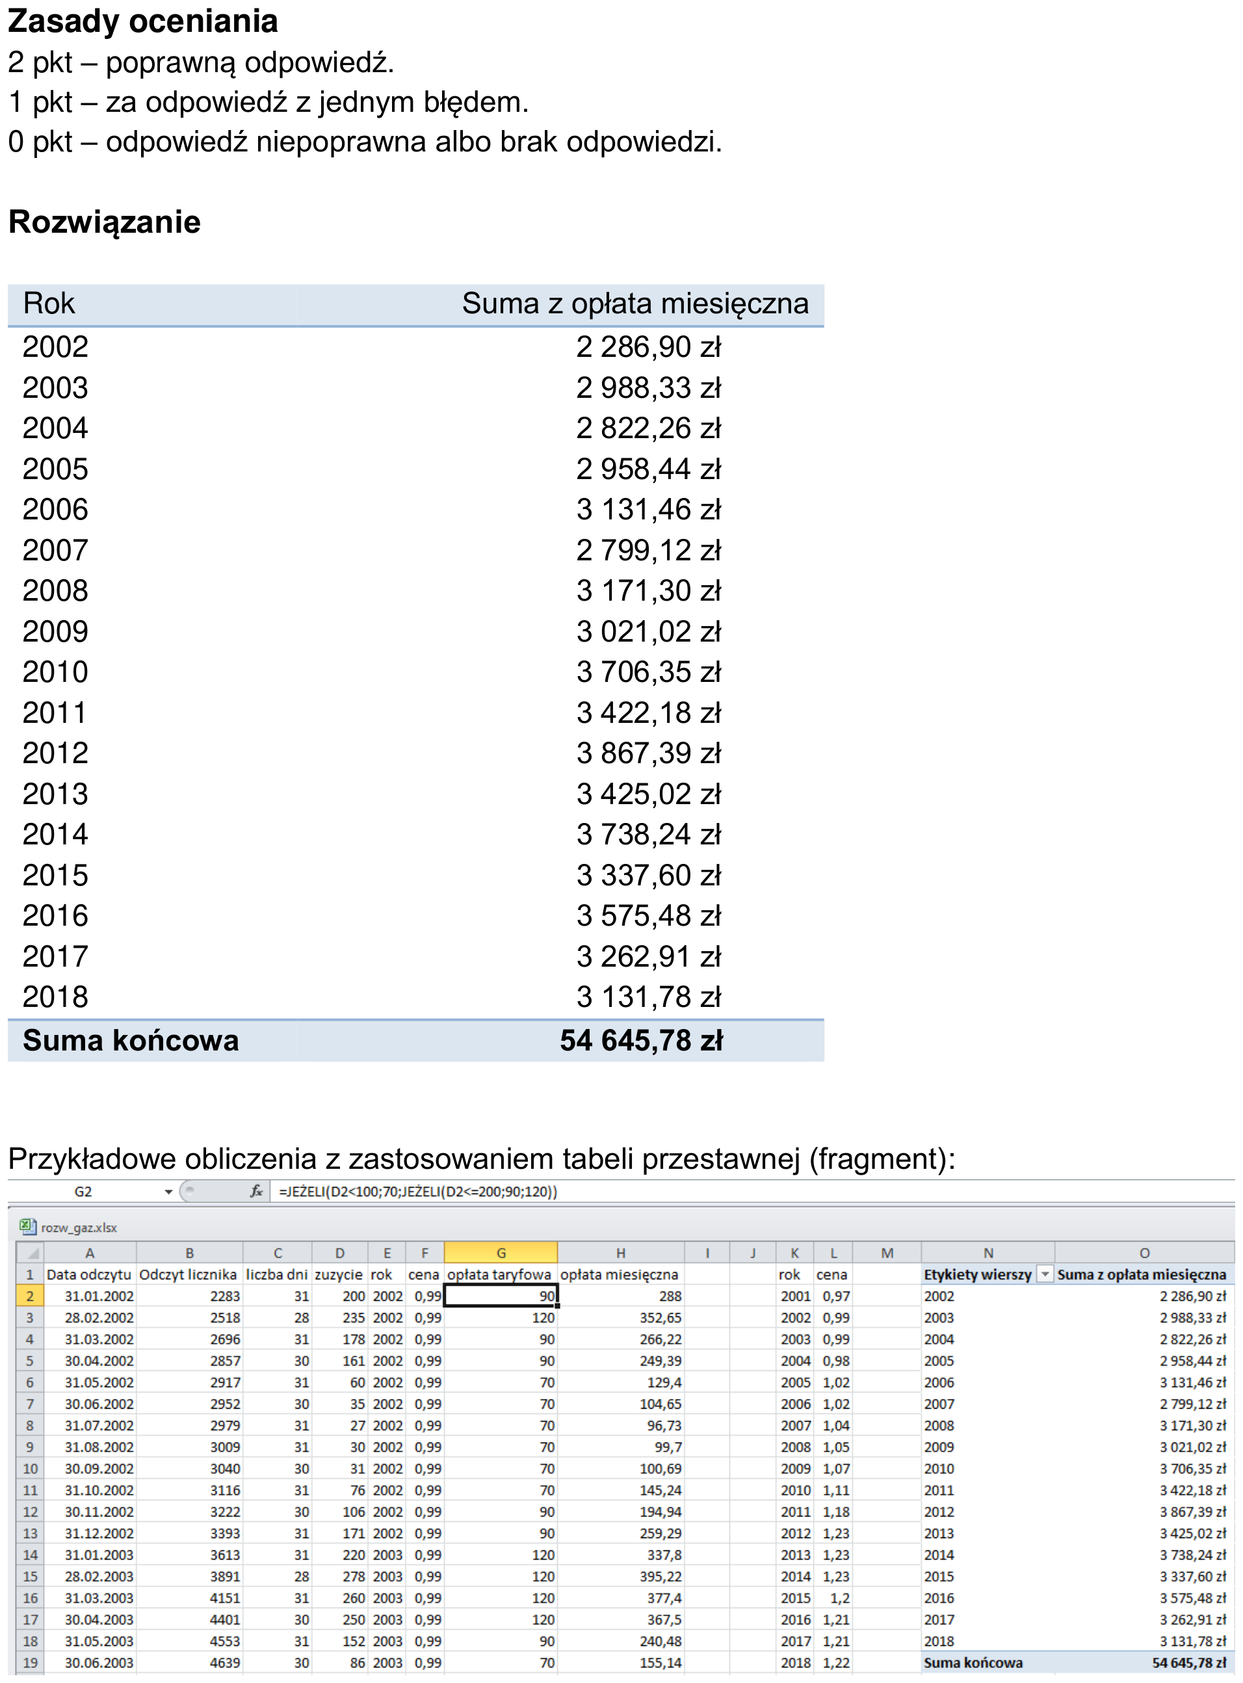Click 3 867,39 zł in the large solution table
This screenshot has height=1683, width=1243.
pyautogui.click(x=649, y=753)
